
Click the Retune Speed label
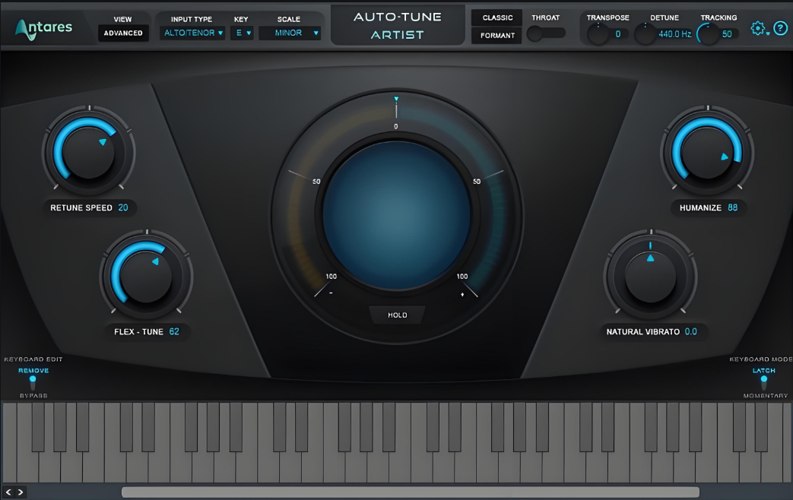pos(81,207)
